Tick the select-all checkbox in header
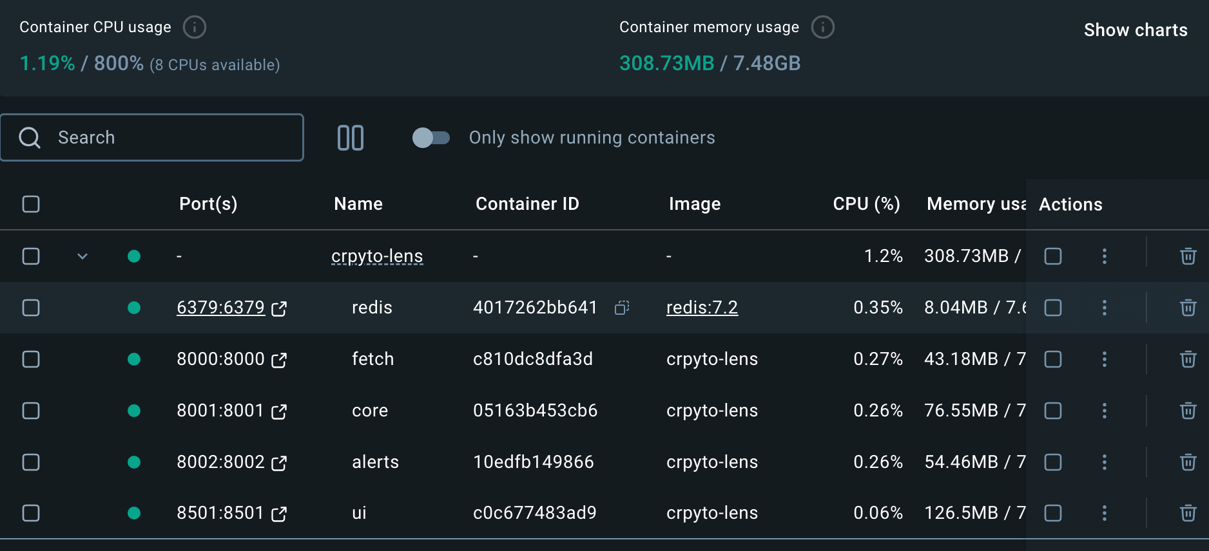This screenshot has height=551, width=1209. tap(31, 204)
